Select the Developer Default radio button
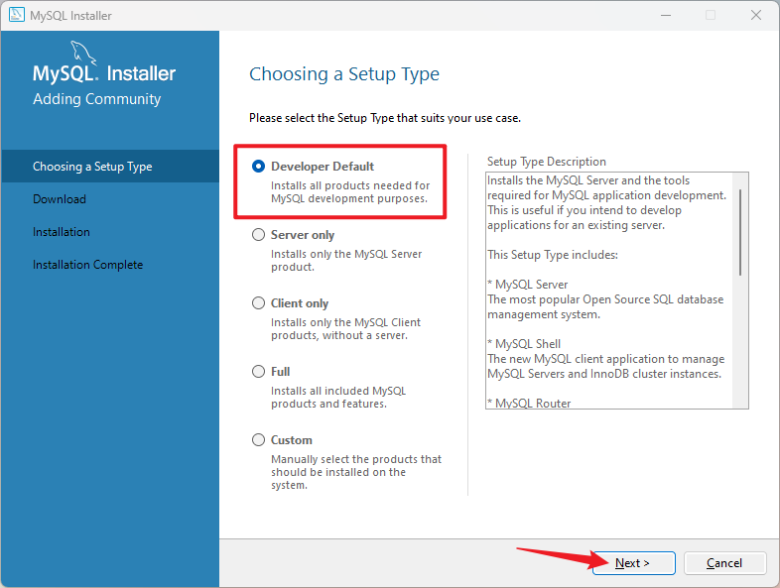The image size is (780, 588). tap(259, 167)
